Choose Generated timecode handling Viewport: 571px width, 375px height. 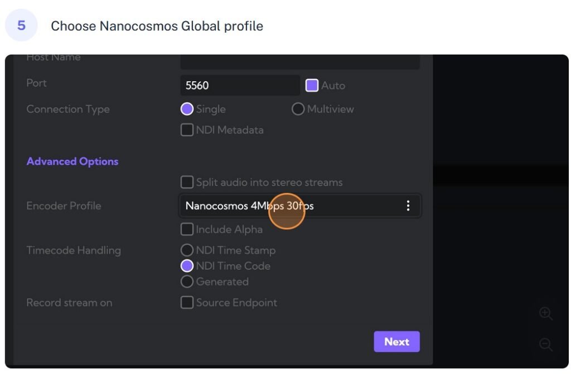(x=187, y=282)
